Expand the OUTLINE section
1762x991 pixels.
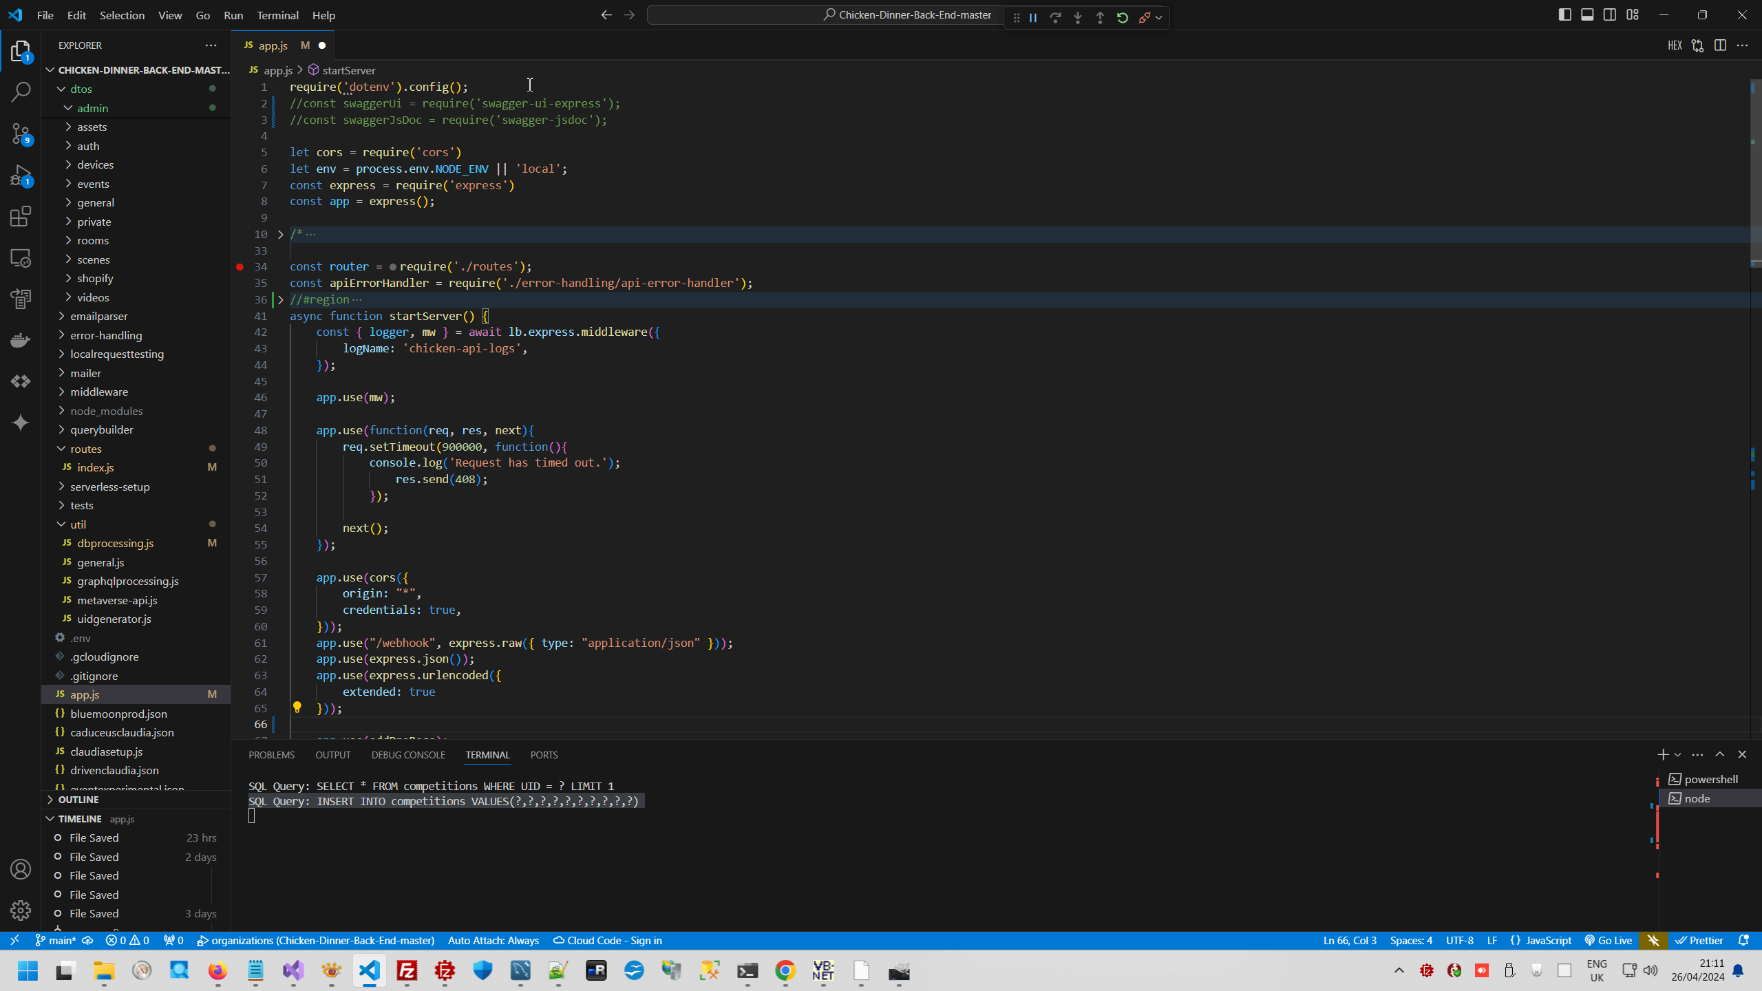[78, 800]
